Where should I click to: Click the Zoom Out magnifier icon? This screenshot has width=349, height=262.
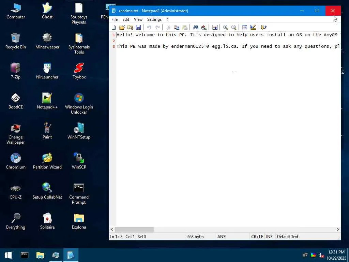[234, 27]
